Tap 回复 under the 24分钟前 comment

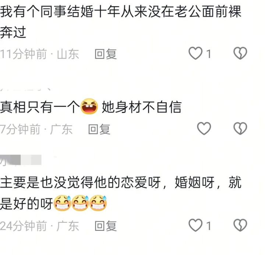click(106, 226)
